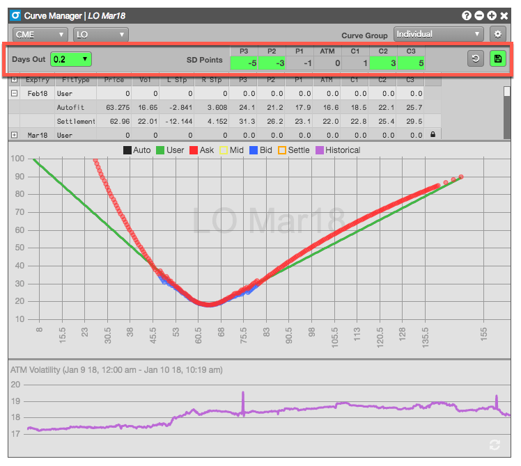The image size is (521, 466).
Task: Edit the P3 SD point value -5
Action: point(244,63)
